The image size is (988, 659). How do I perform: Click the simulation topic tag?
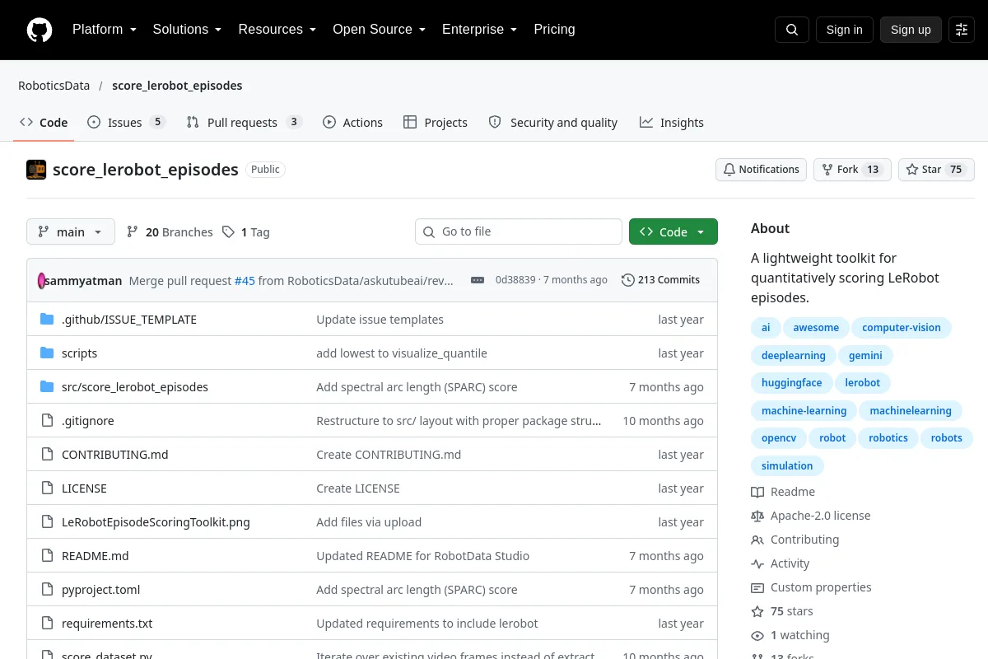787,466
